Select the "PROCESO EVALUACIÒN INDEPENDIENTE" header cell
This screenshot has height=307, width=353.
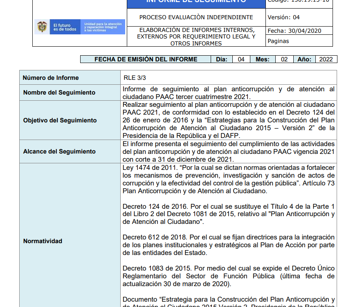tap(196, 17)
